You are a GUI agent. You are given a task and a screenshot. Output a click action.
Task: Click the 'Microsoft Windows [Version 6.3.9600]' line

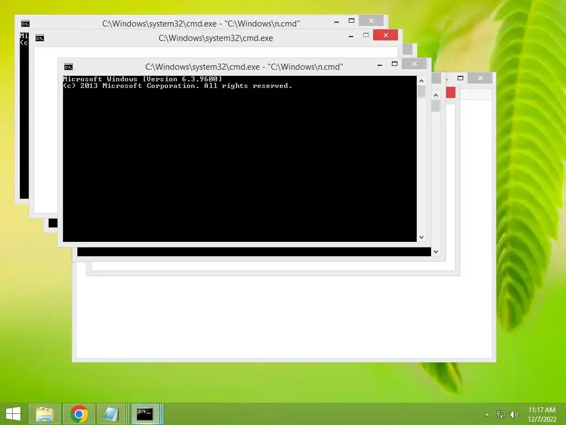click(143, 79)
